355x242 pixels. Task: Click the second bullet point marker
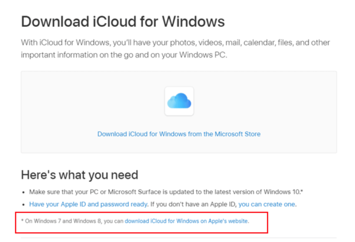pos(24,205)
